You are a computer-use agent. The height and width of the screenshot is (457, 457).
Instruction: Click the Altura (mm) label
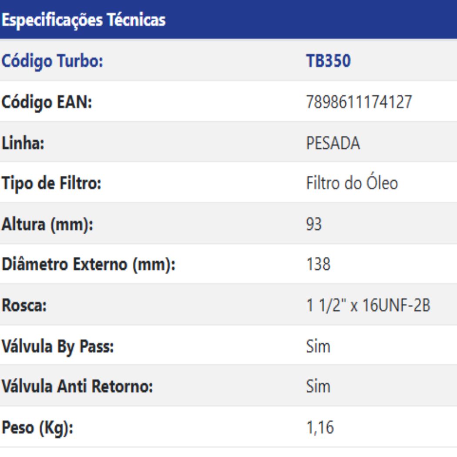(x=47, y=225)
